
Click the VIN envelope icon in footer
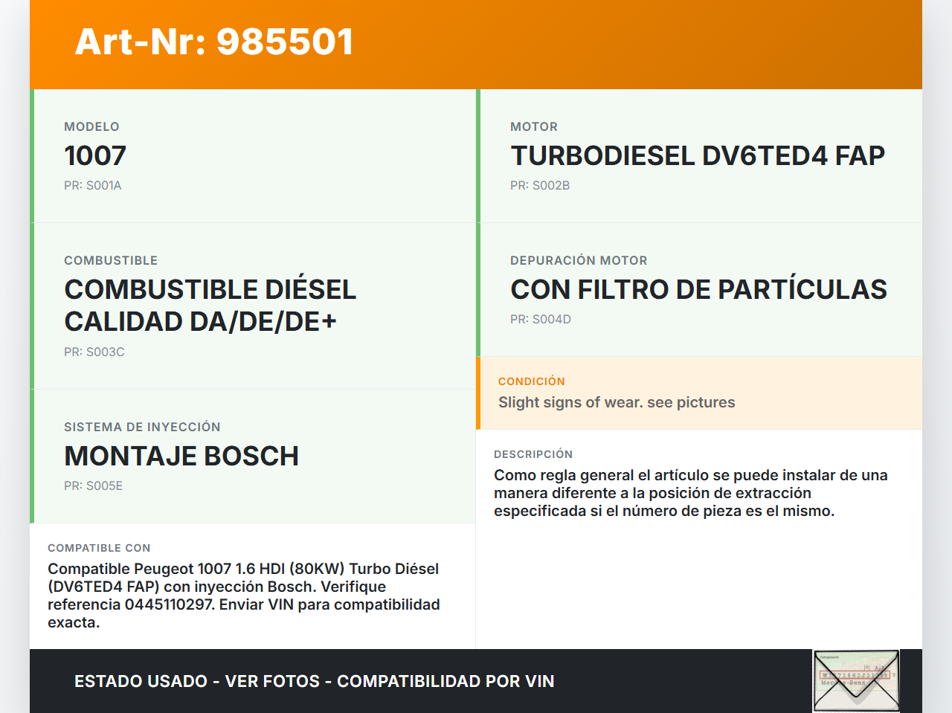856,680
